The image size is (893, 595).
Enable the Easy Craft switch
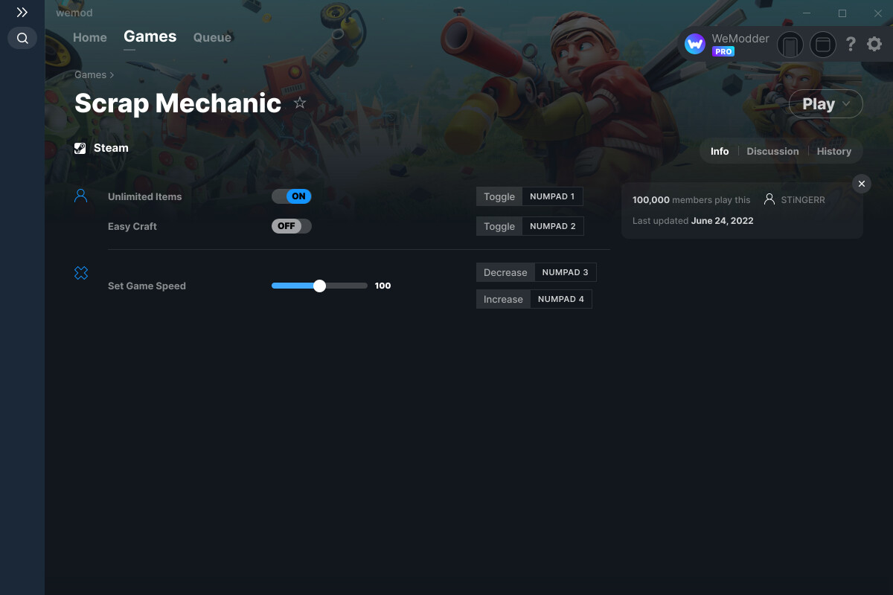click(x=291, y=226)
